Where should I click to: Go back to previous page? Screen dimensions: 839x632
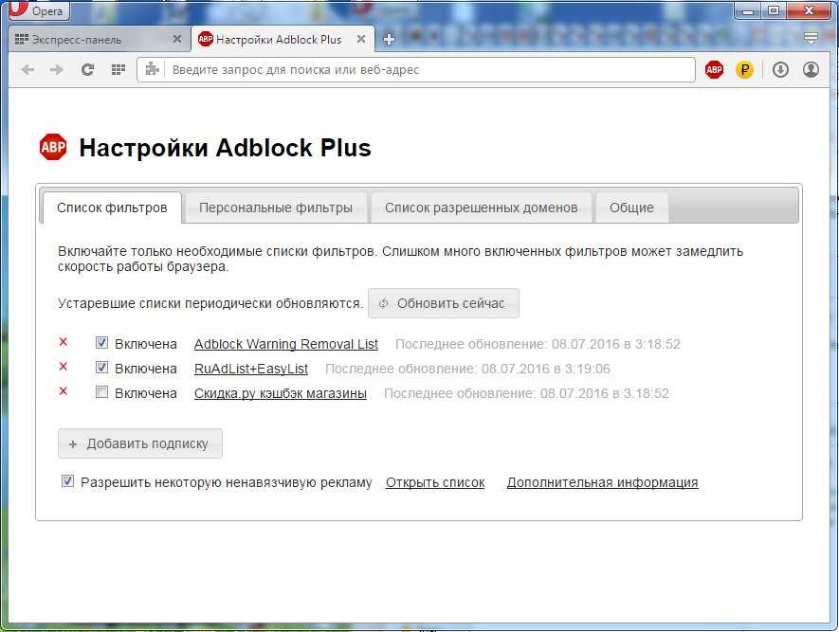tap(27, 69)
